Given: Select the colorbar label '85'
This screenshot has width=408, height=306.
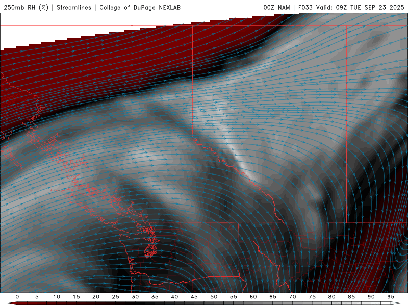Looking at the screenshot, I should [351, 297].
